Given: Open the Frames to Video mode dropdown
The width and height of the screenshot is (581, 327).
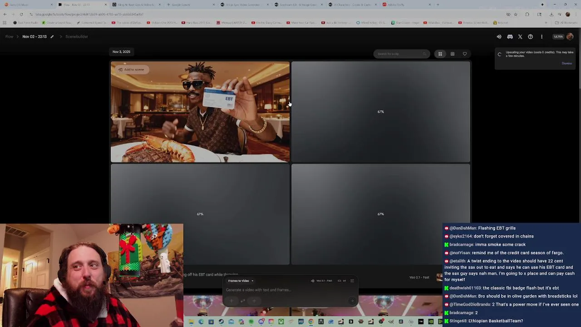Looking at the screenshot, I should tap(241, 281).
